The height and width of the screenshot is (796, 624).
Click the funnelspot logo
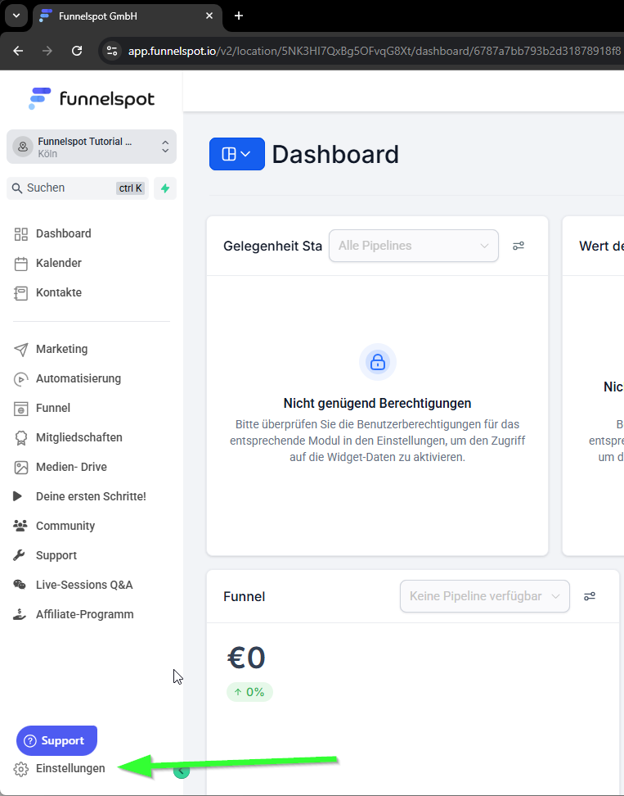point(92,98)
